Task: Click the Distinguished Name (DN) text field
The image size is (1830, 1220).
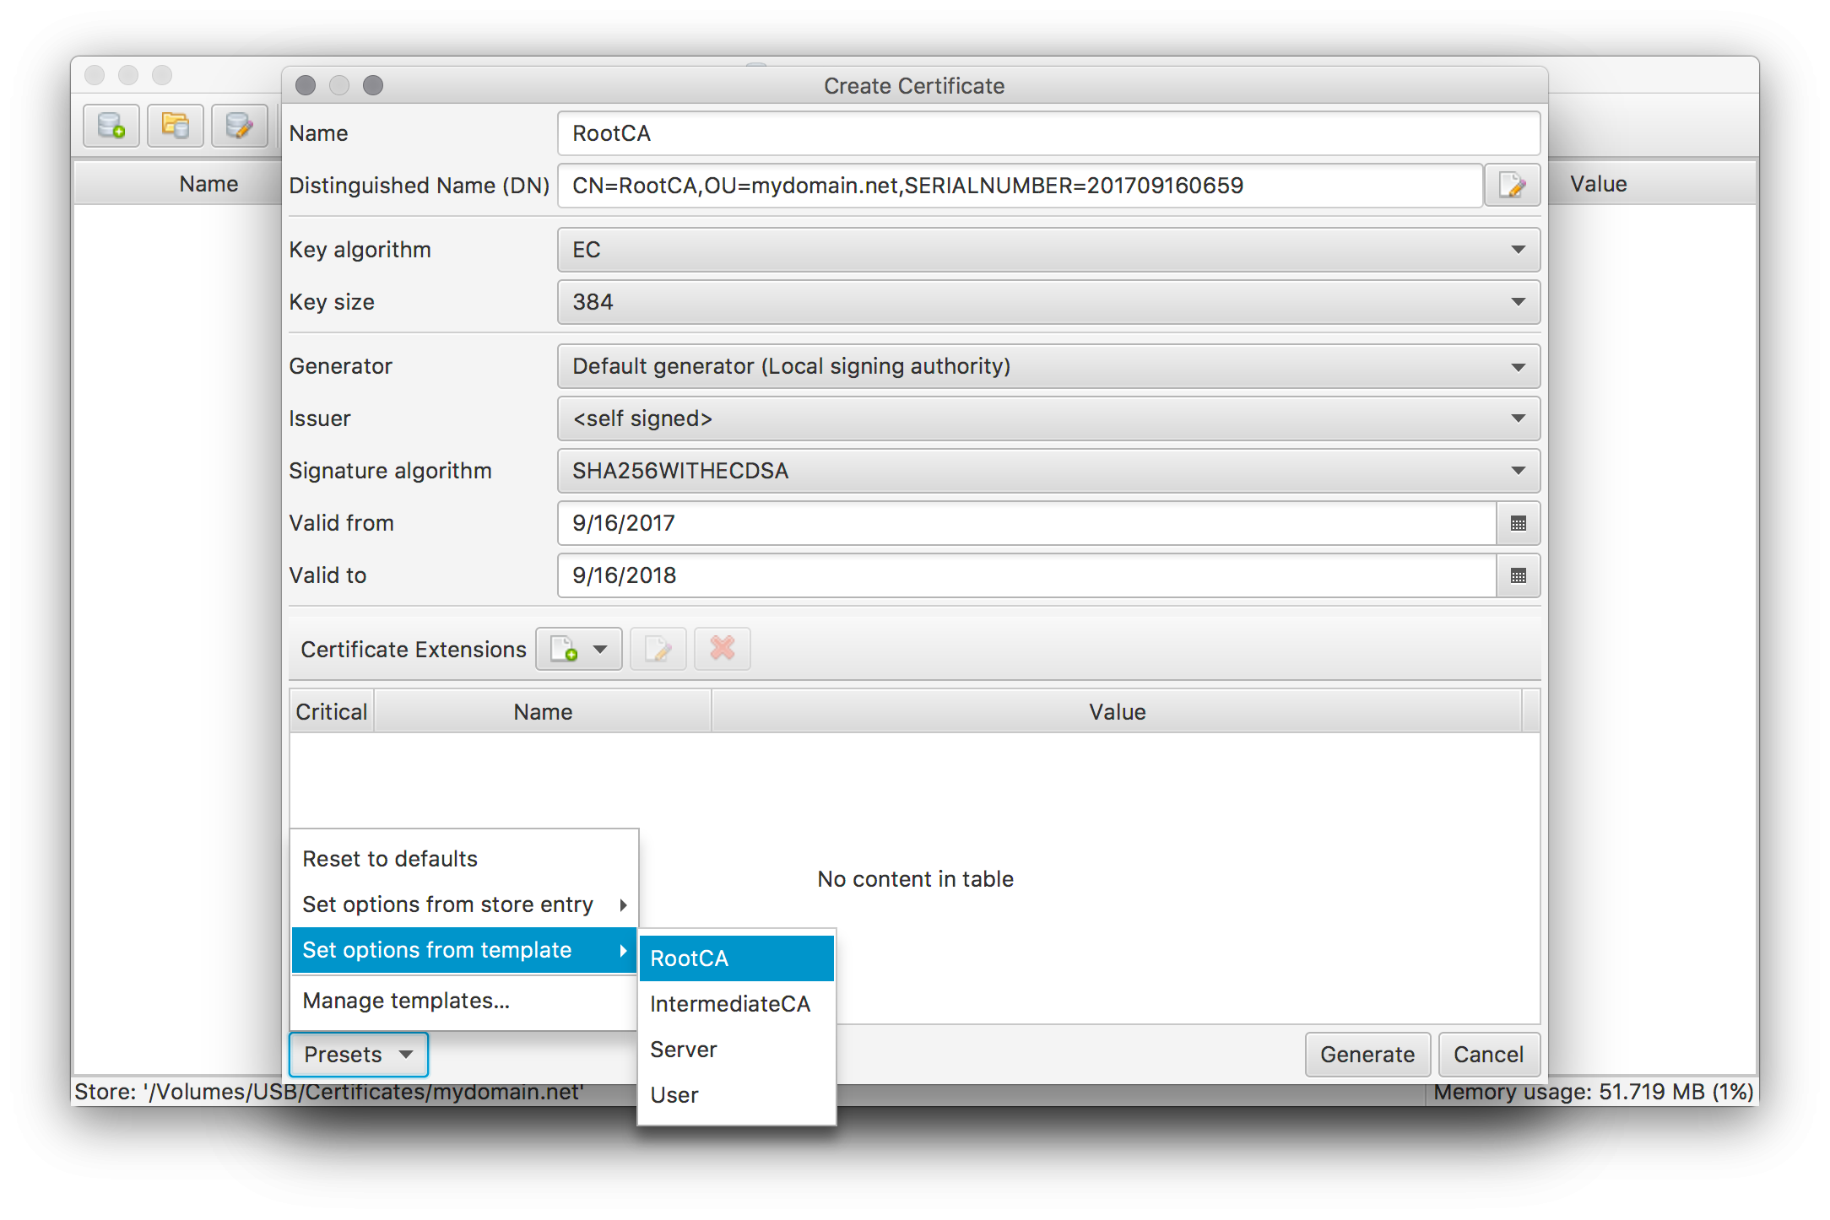Action: 1020,186
